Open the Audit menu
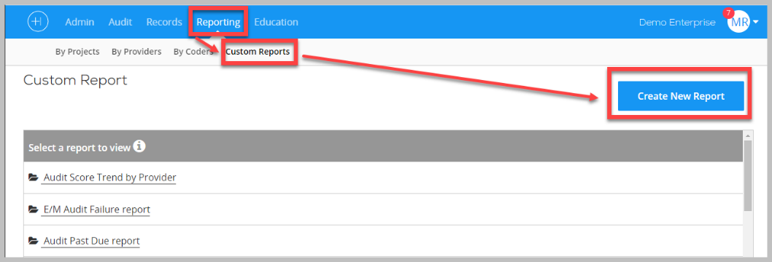772x262 pixels. pyautogui.click(x=120, y=22)
